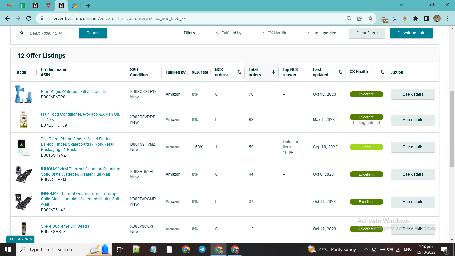Close the FEEDBACK tab with its X

(x=31, y=239)
